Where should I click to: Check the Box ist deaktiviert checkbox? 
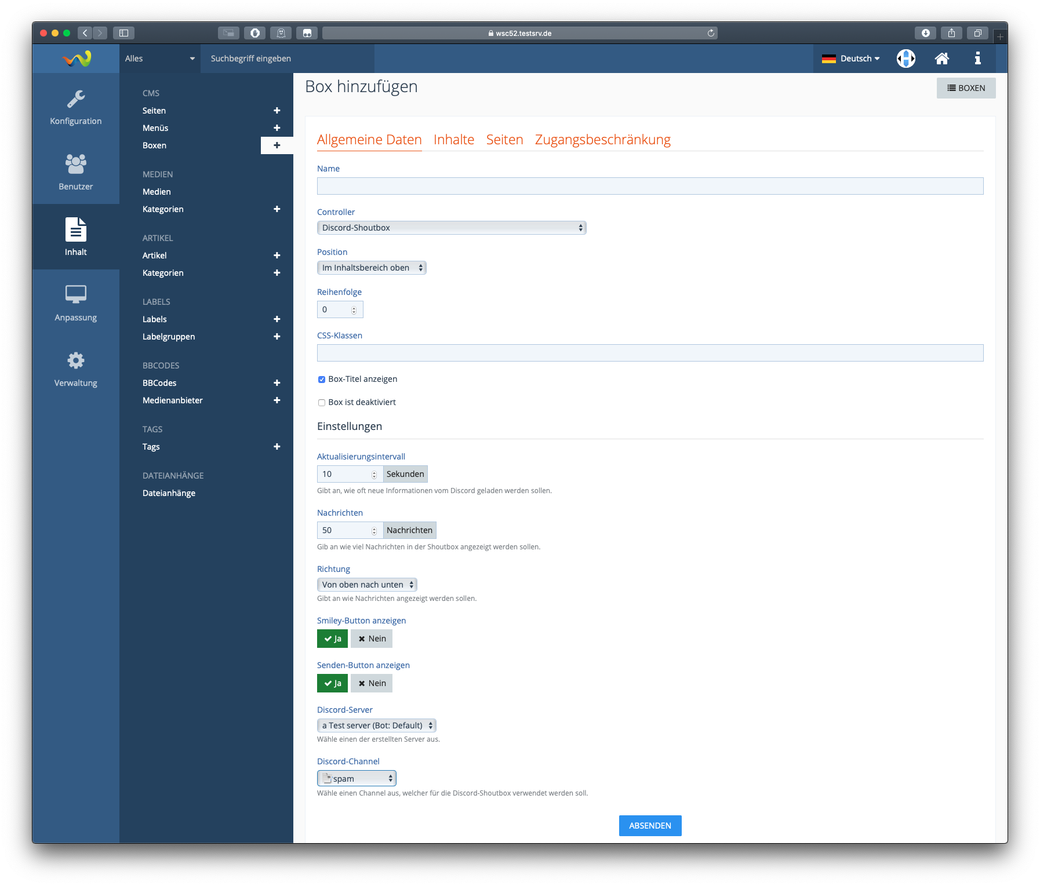pyautogui.click(x=322, y=403)
